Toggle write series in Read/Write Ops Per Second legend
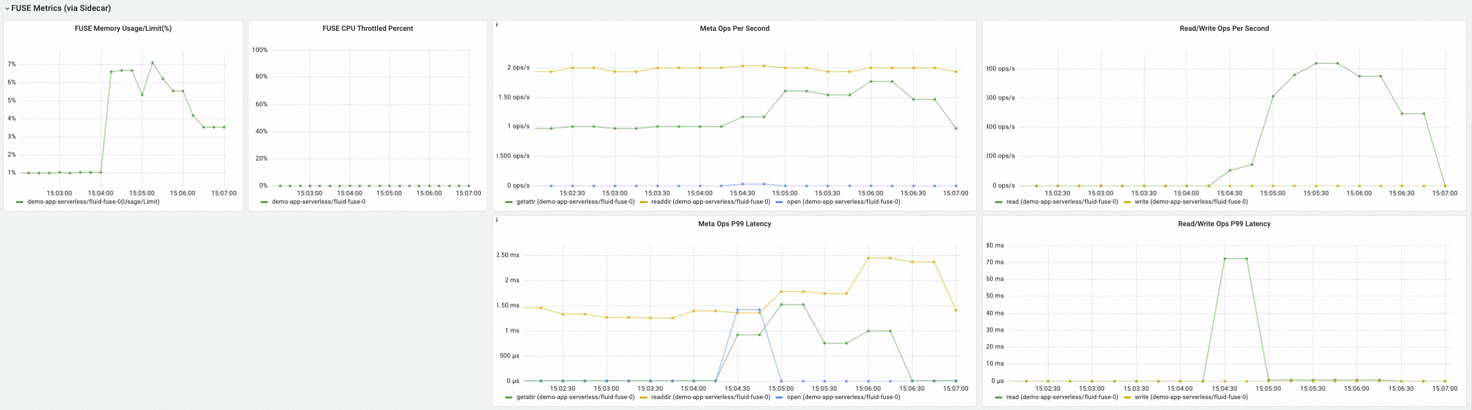This screenshot has width=1472, height=410. pyautogui.click(x=1191, y=202)
